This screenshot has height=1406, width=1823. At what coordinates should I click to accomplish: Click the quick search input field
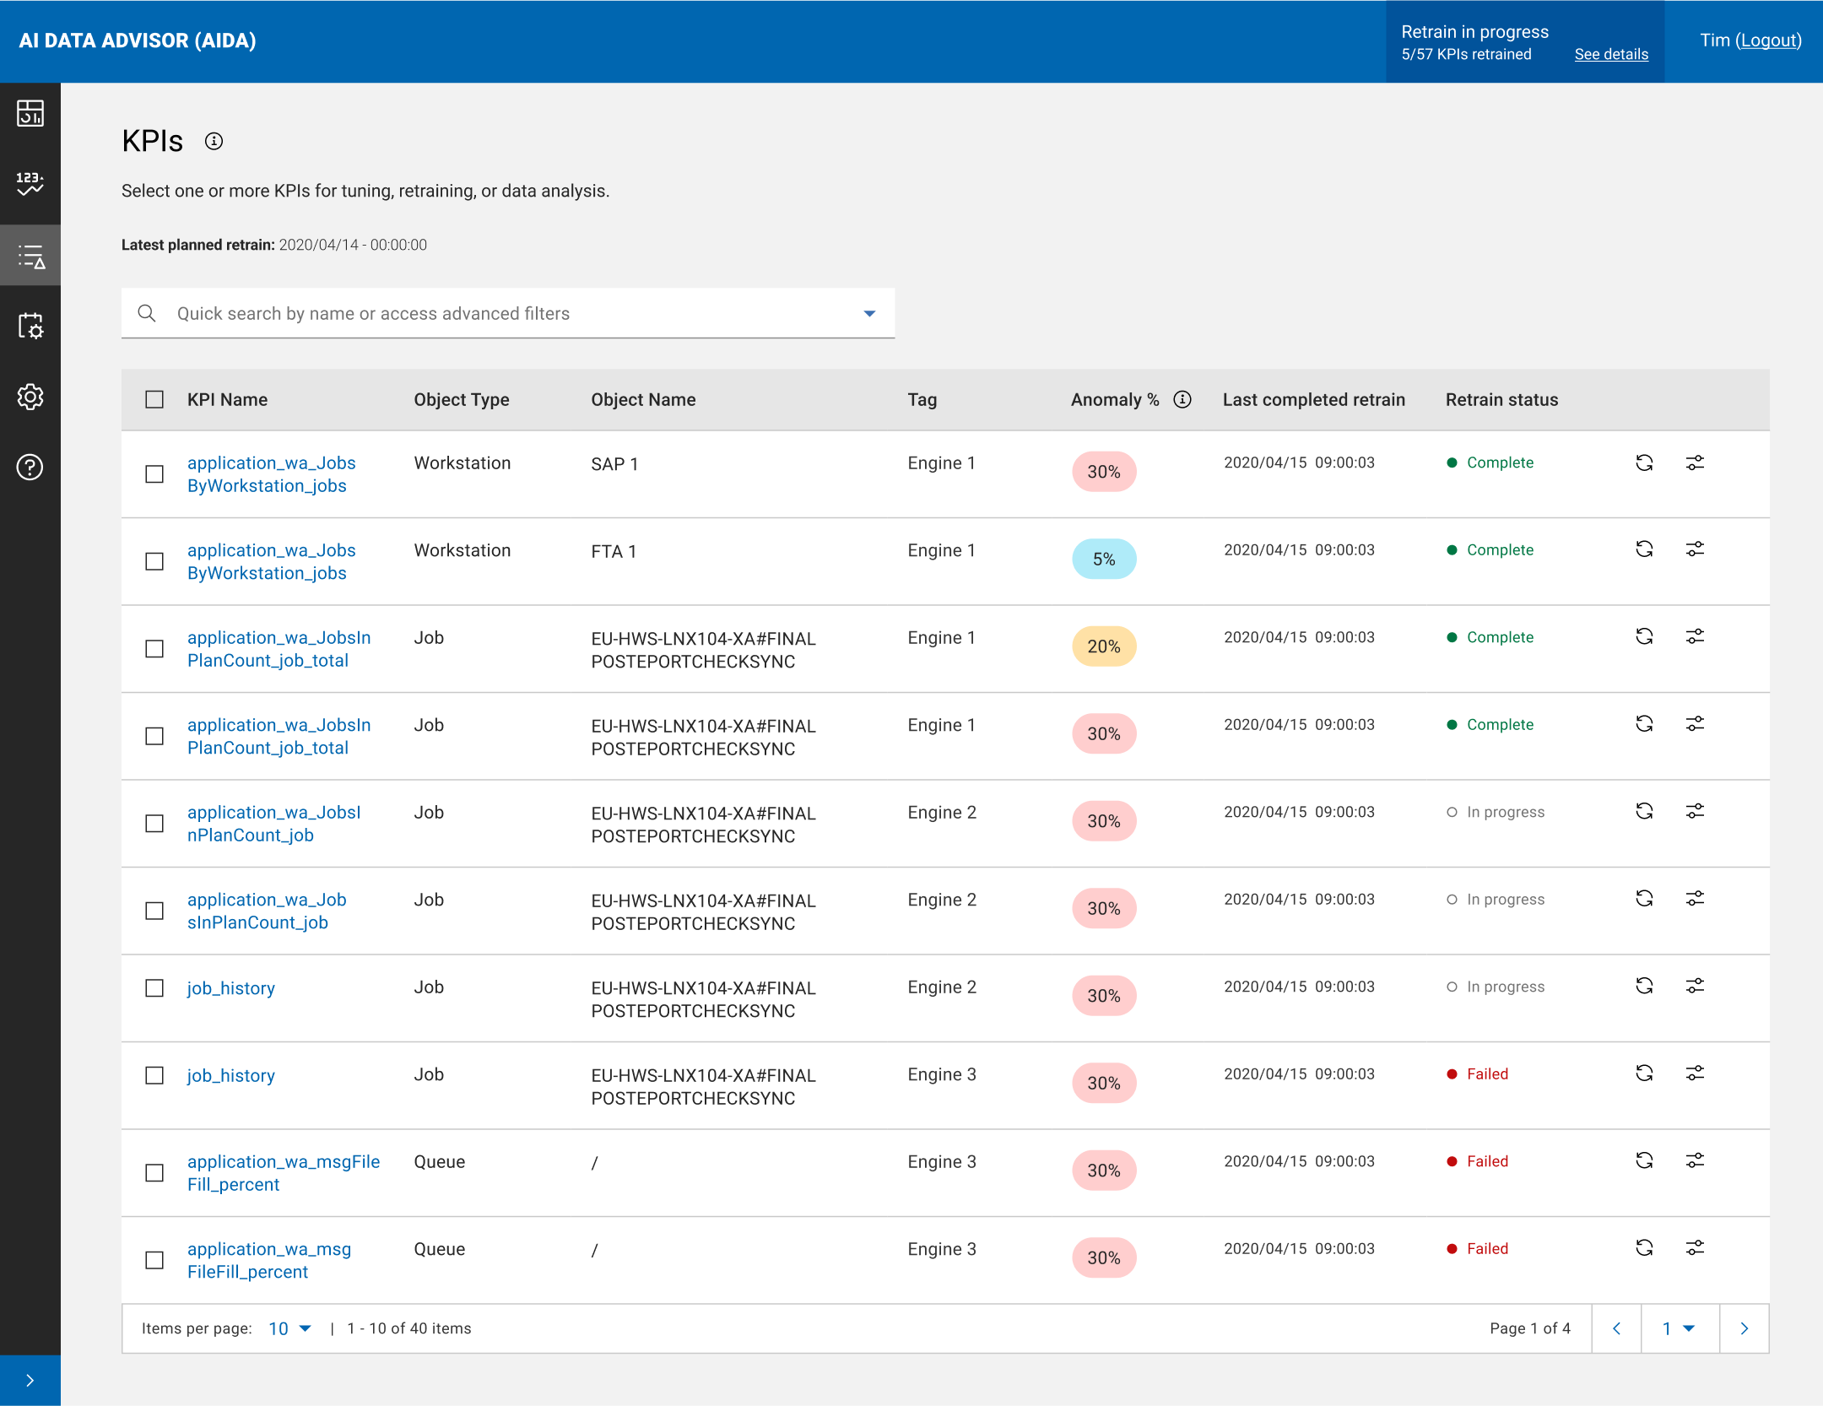[506, 314]
